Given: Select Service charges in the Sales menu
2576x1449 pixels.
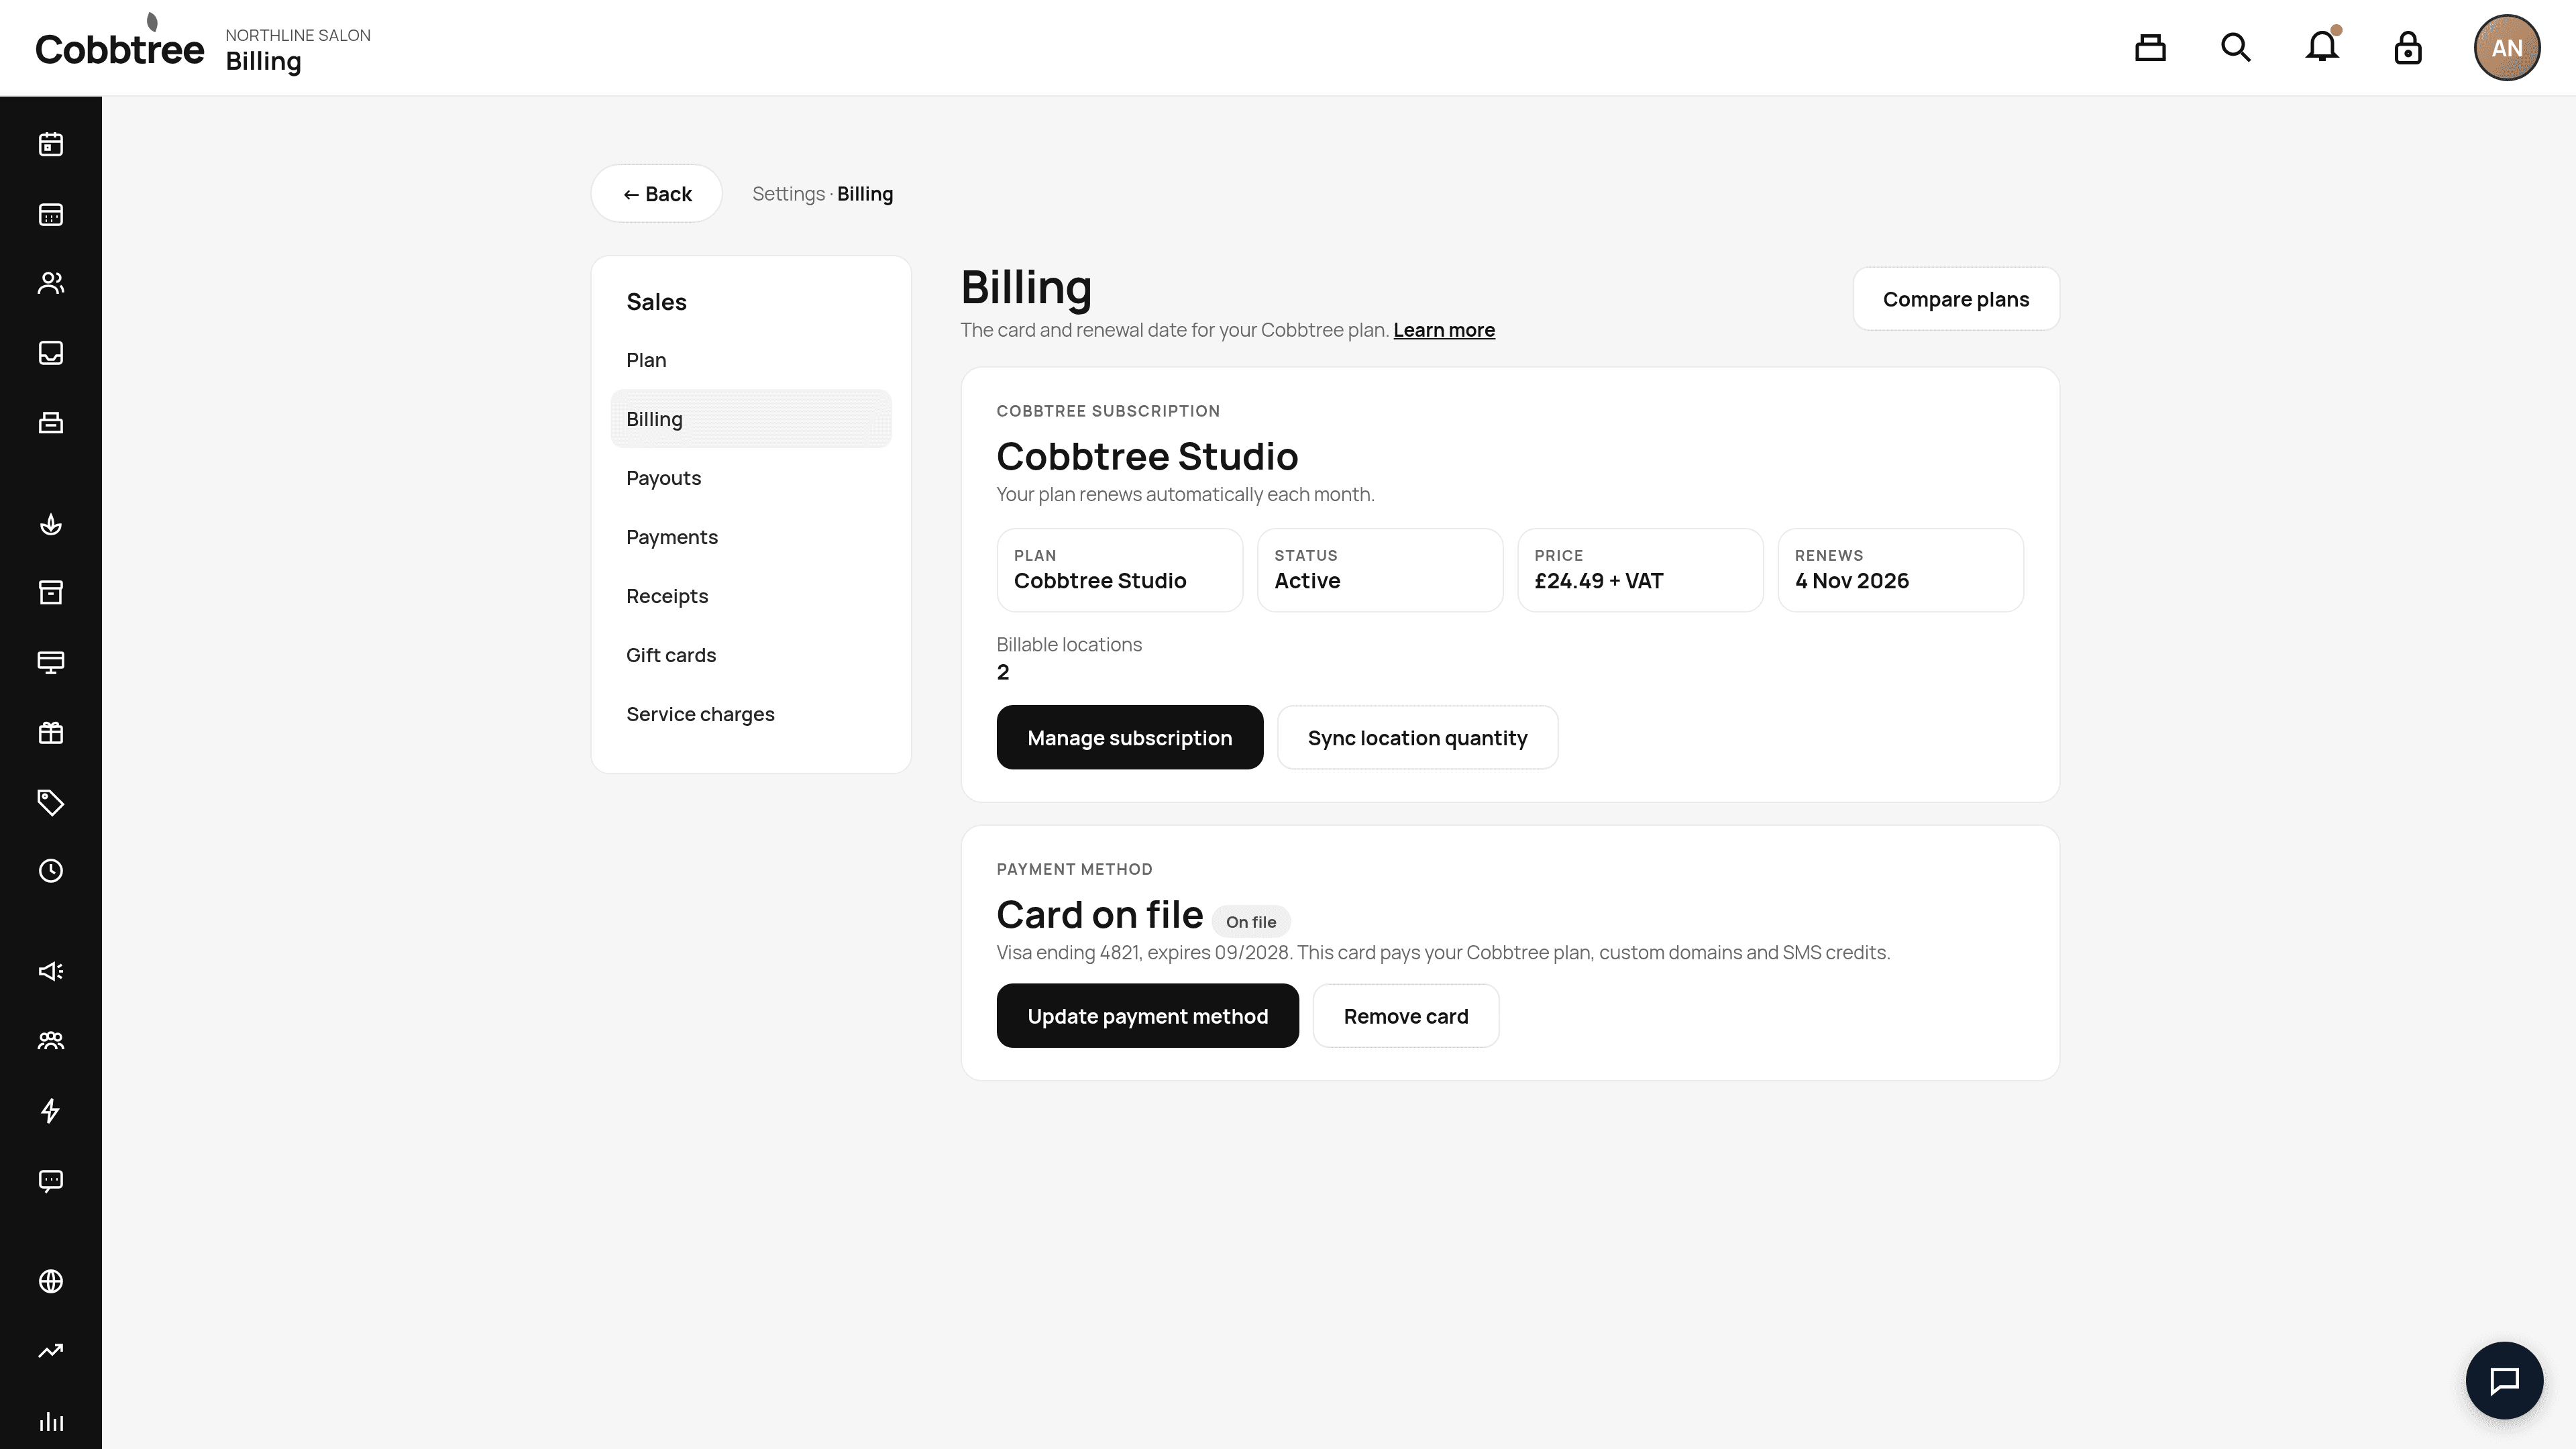Looking at the screenshot, I should click(751, 714).
